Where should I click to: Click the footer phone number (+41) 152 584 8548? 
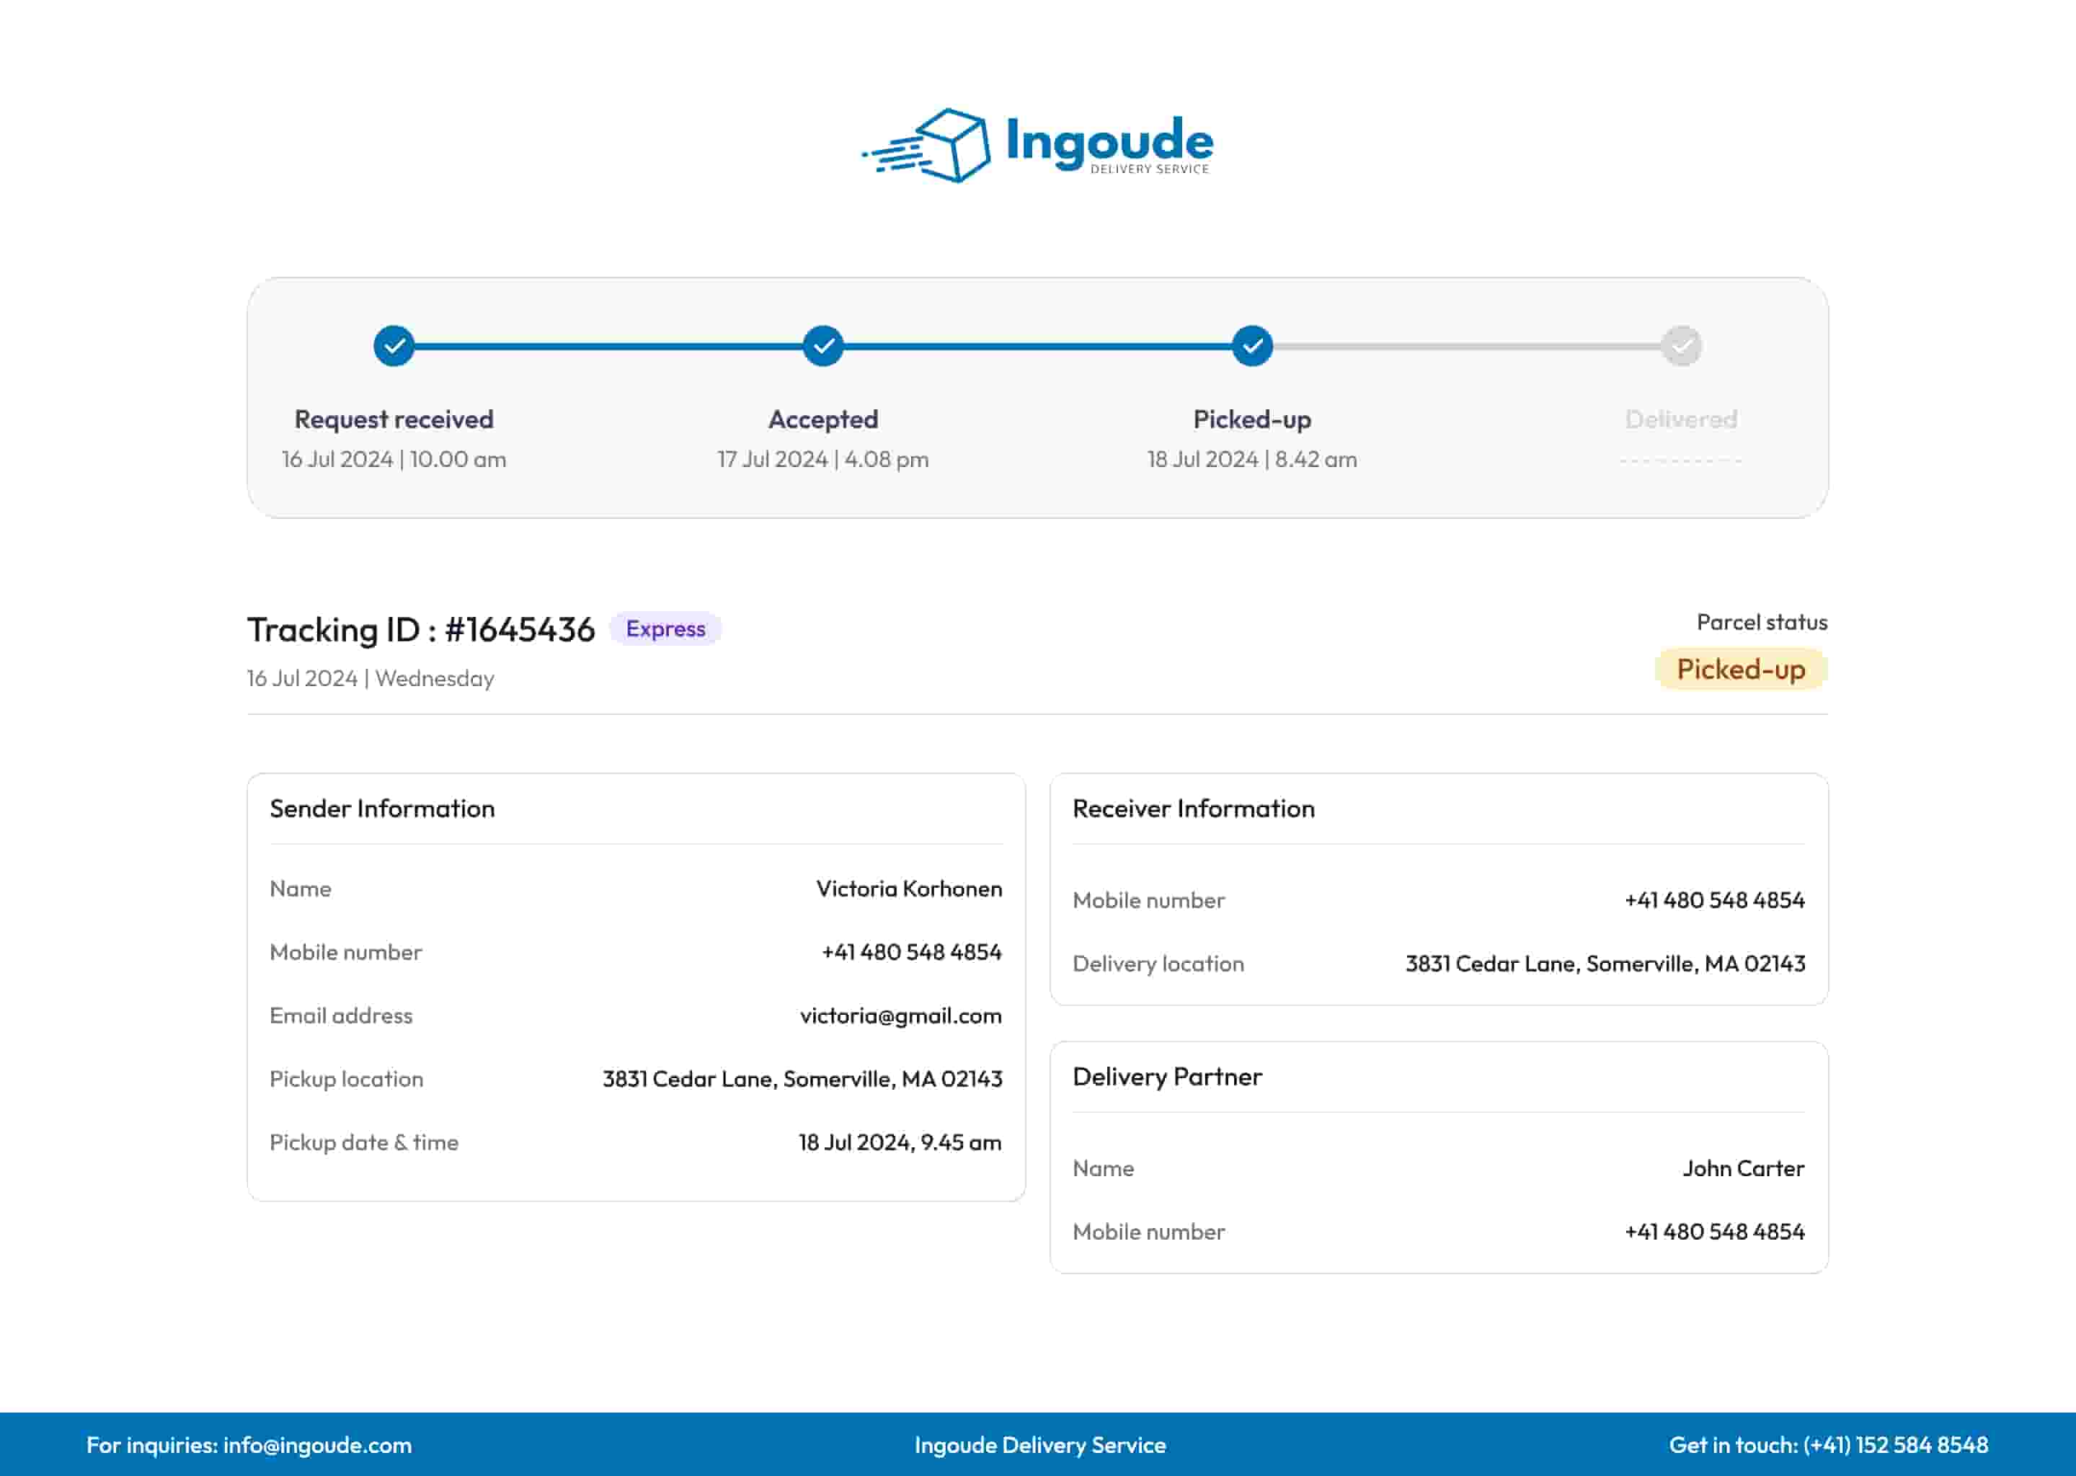[1895, 1445]
